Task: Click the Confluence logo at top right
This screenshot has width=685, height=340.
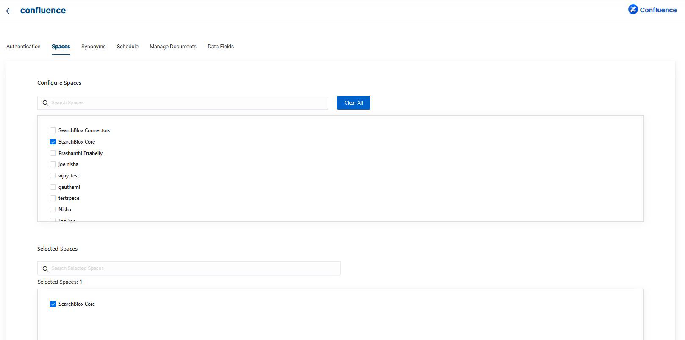Action: [x=652, y=10]
